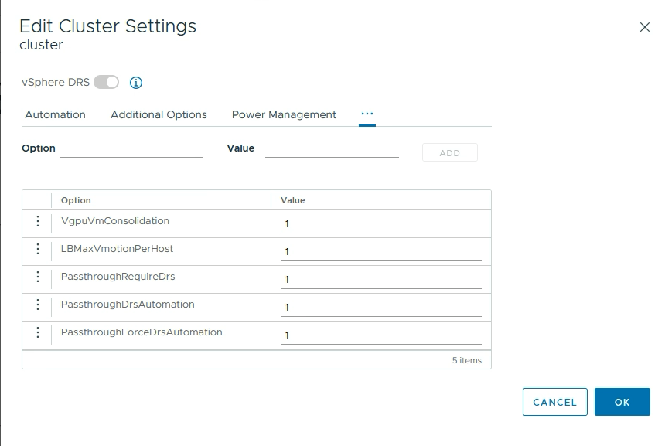This screenshot has height=446, width=665.
Task: Click the Option column header
Action: (76, 200)
